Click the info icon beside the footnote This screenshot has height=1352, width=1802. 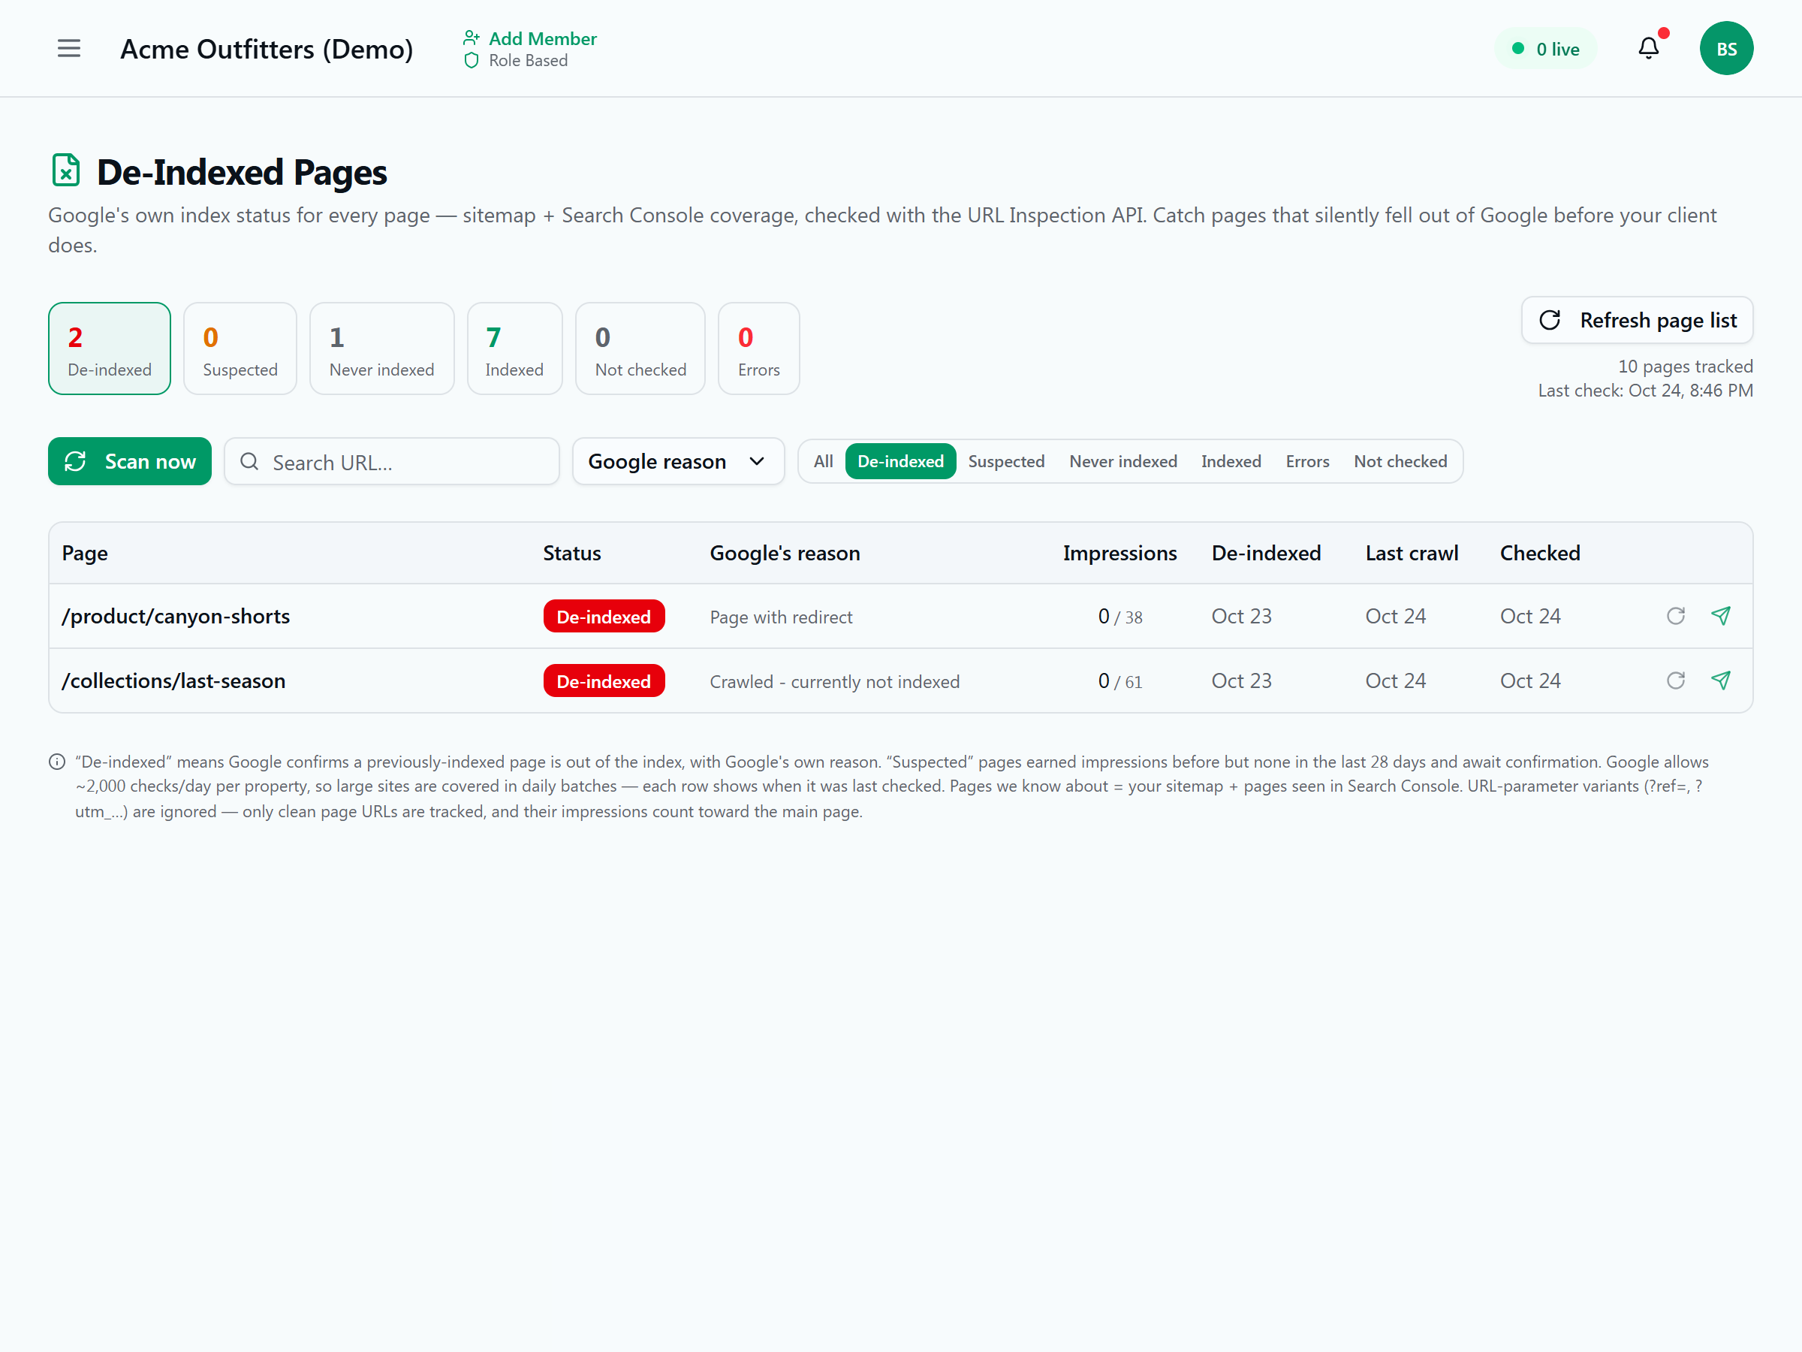(57, 762)
